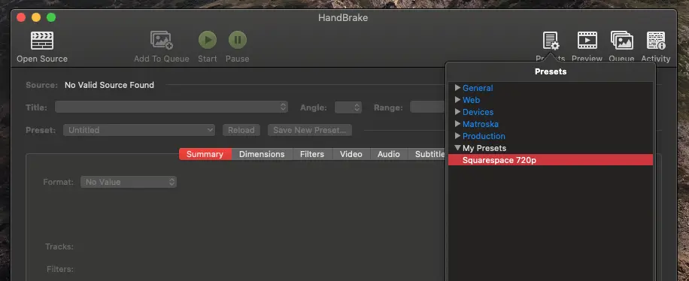Click the Add To Queue icon

click(x=161, y=40)
